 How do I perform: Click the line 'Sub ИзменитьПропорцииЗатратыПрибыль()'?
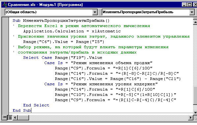pos(61,21)
